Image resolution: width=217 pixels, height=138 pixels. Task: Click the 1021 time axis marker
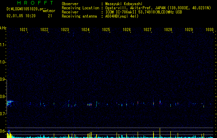coord(23,29)
